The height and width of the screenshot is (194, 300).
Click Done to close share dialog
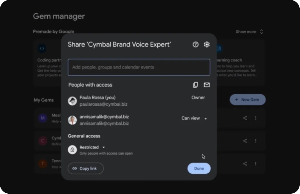(x=199, y=168)
